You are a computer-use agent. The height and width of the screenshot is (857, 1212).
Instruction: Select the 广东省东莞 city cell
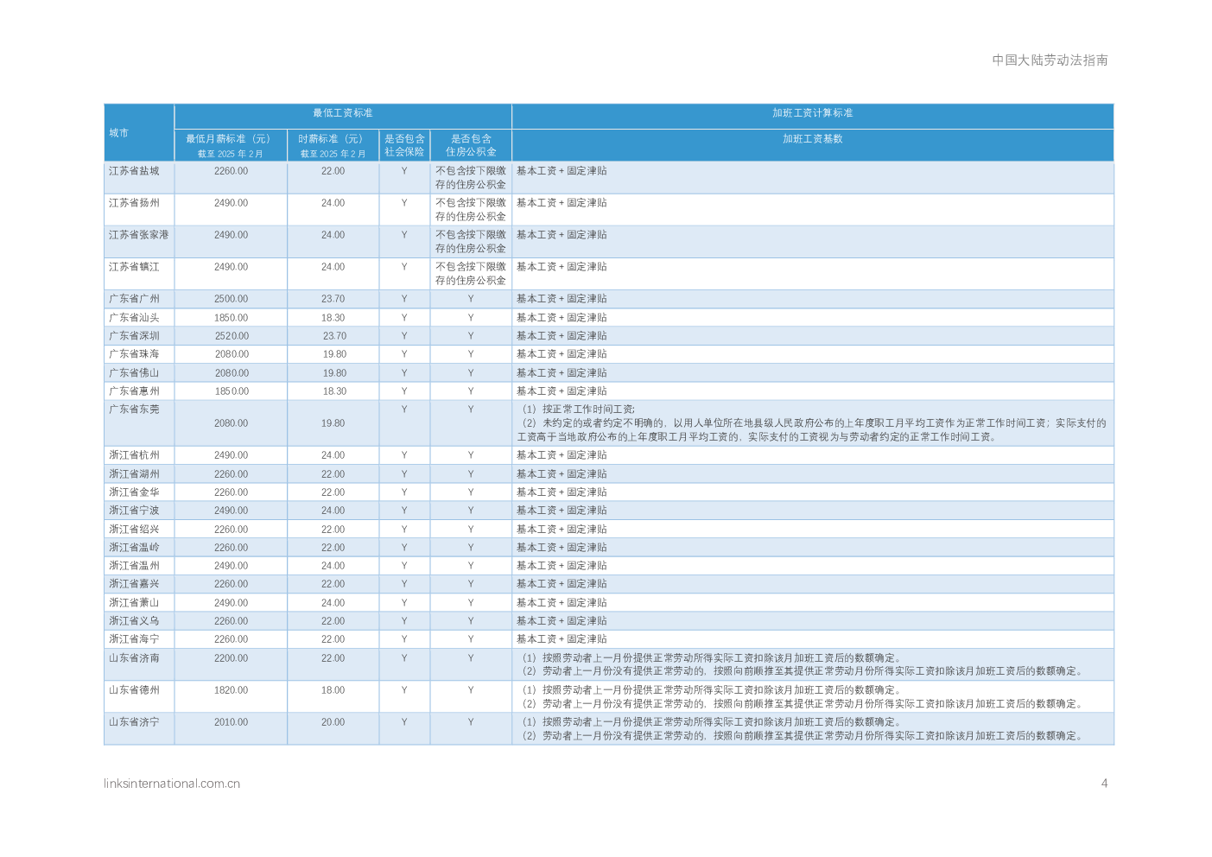click(x=134, y=409)
